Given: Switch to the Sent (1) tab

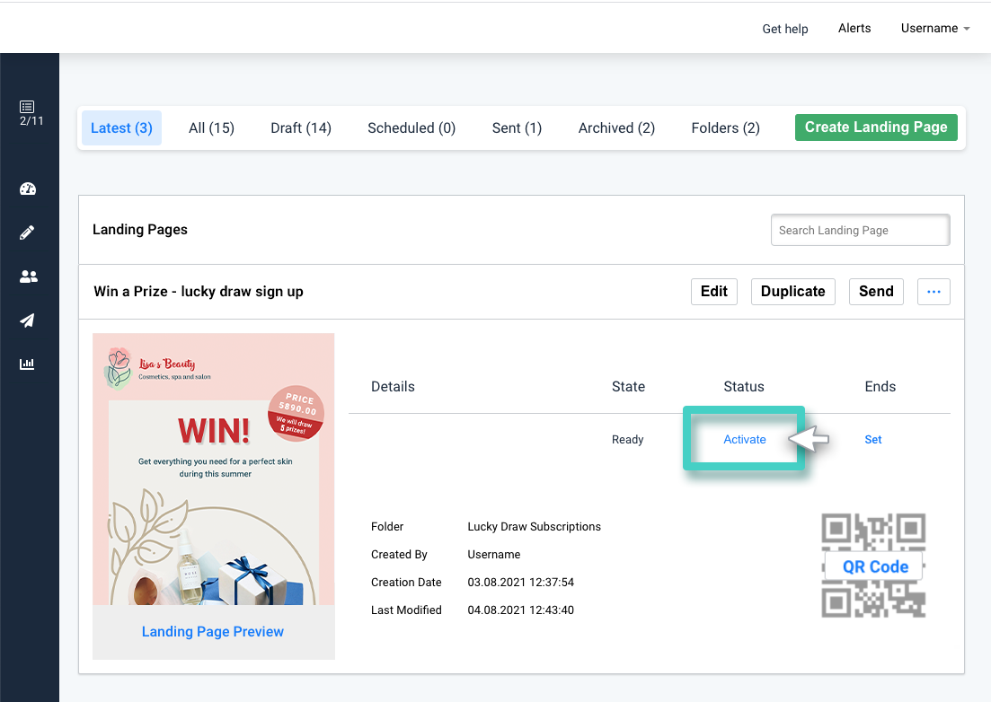Looking at the screenshot, I should click(x=517, y=128).
